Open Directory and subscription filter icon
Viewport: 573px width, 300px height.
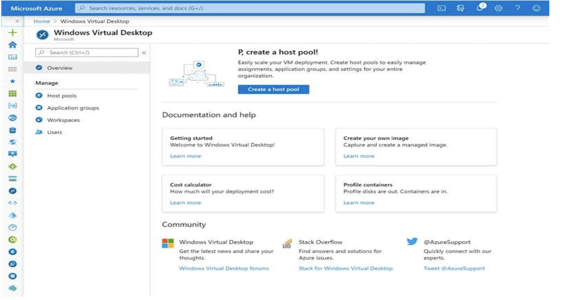tap(461, 8)
